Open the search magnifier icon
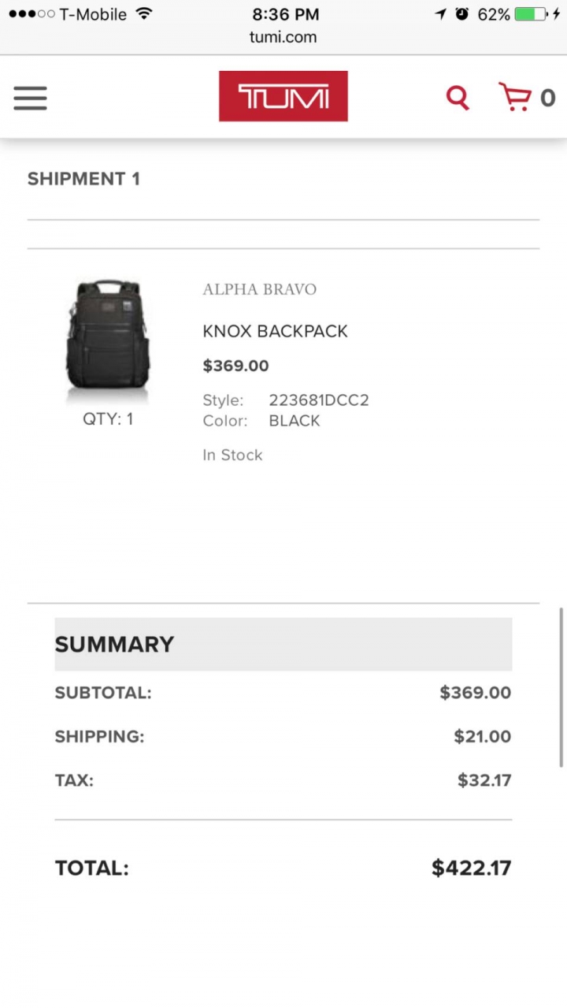The width and height of the screenshot is (567, 1008). pyautogui.click(x=458, y=98)
